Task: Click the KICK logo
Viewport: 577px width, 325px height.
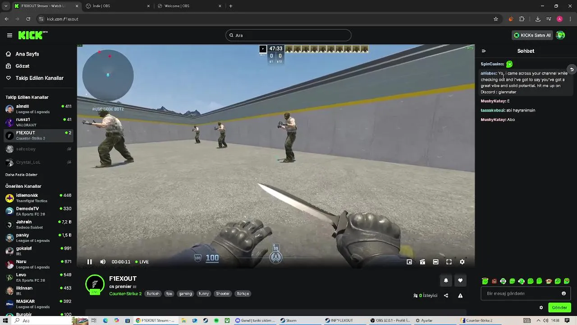Action: (x=32, y=35)
